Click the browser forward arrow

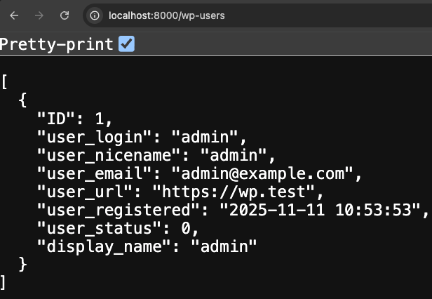(39, 15)
